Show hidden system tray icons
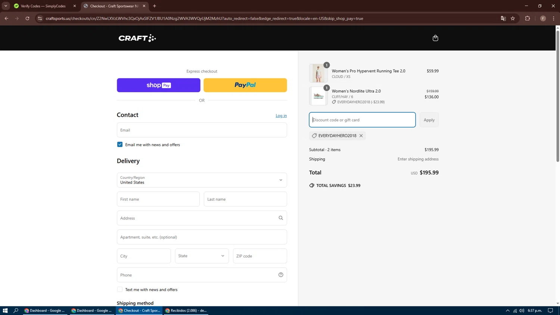The width and height of the screenshot is (560, 315). 508,311
